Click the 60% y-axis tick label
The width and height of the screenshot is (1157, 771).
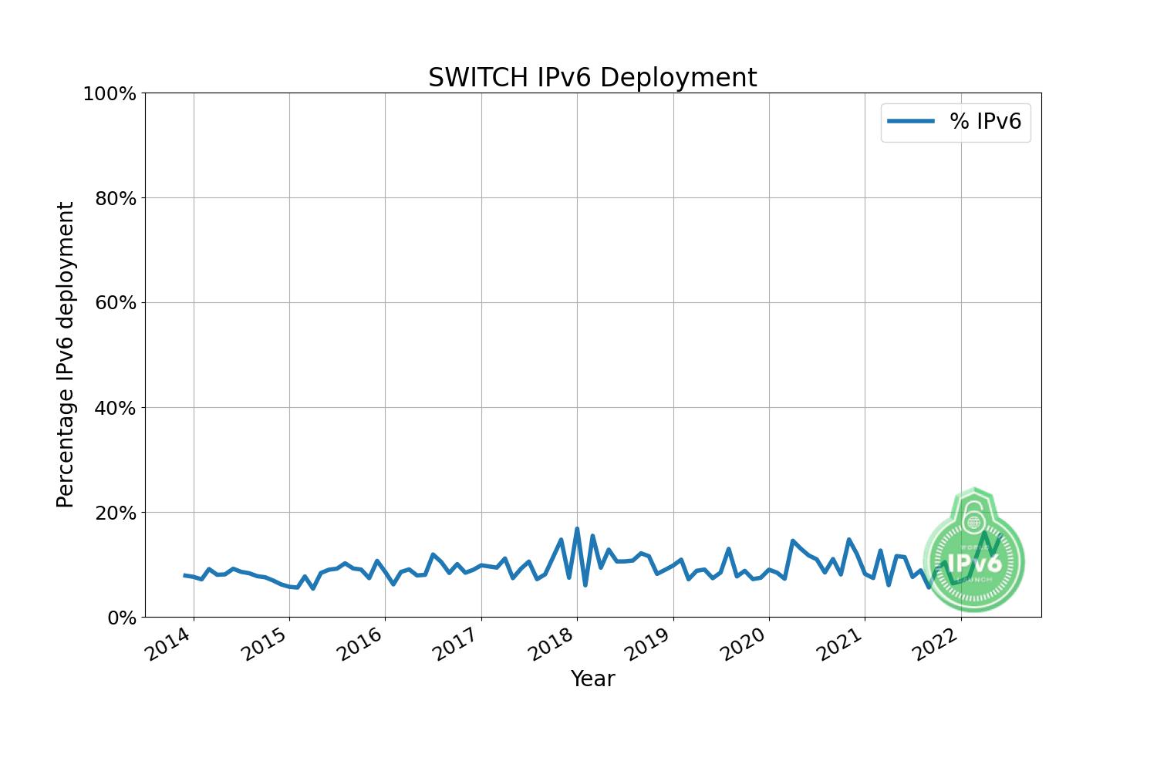[114, 303]
